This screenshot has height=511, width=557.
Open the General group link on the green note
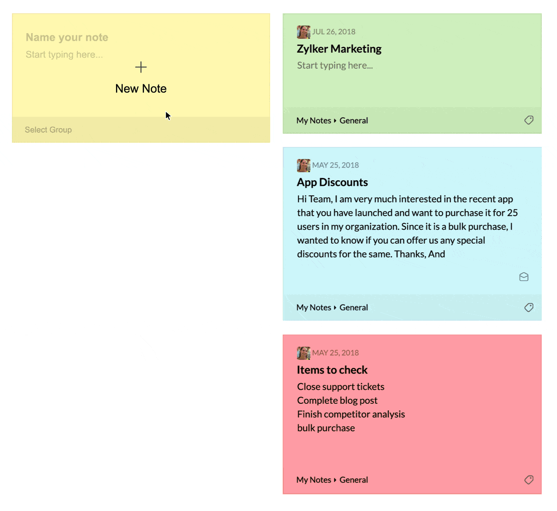click(353, 120)
